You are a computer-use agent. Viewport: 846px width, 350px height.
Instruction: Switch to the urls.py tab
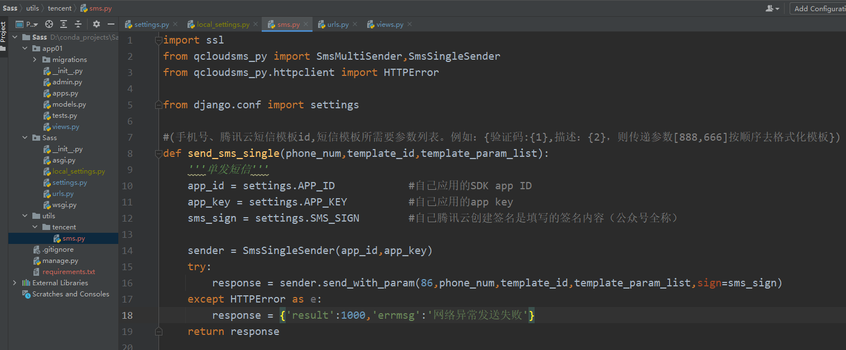pos(338,24)
